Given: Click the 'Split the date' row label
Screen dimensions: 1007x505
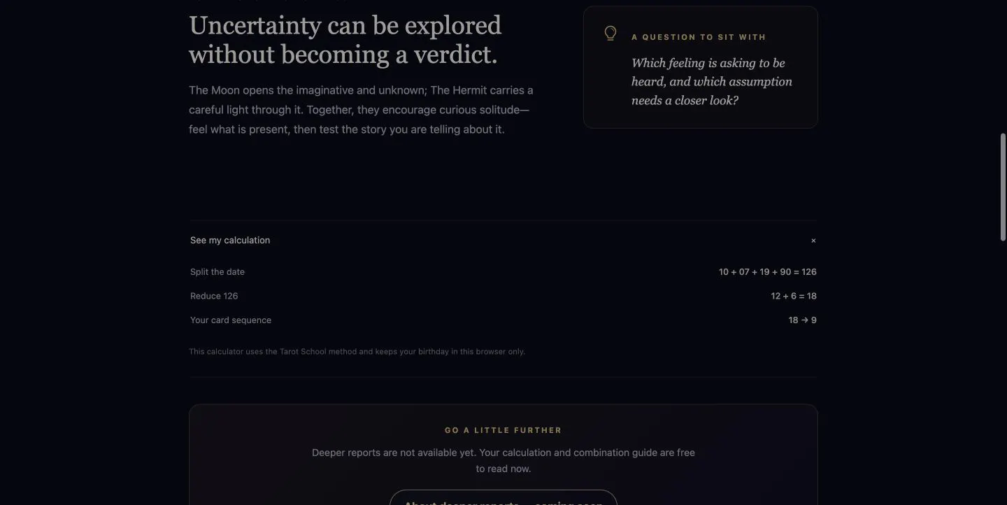Looking at the screenshot, I should (217, 272).
